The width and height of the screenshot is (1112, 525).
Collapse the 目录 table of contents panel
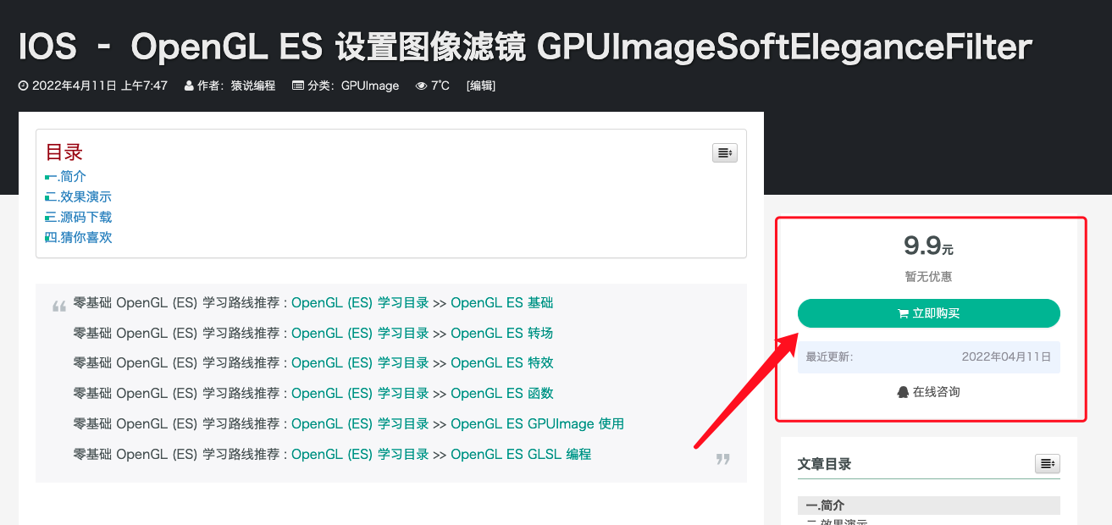coord(724,152)
